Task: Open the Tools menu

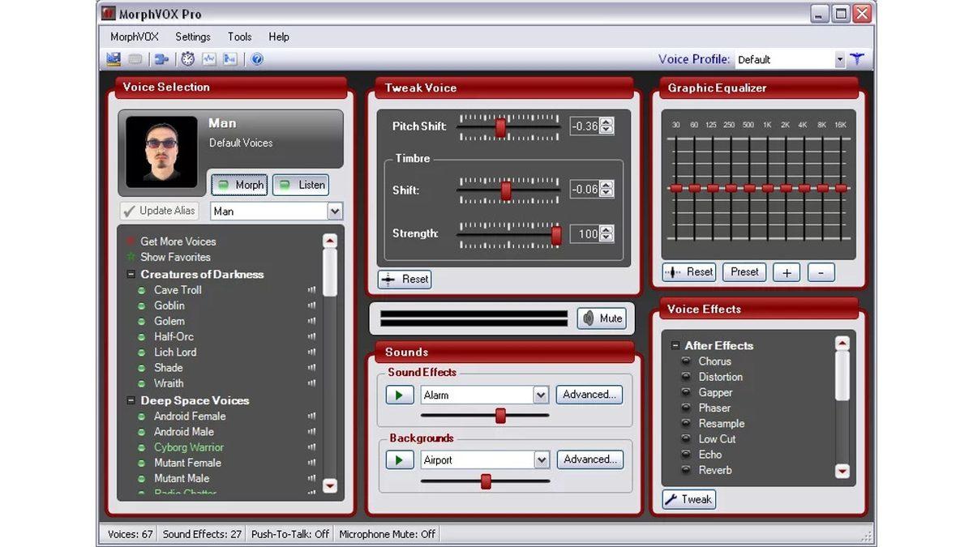Action: [x=239, y=36]
